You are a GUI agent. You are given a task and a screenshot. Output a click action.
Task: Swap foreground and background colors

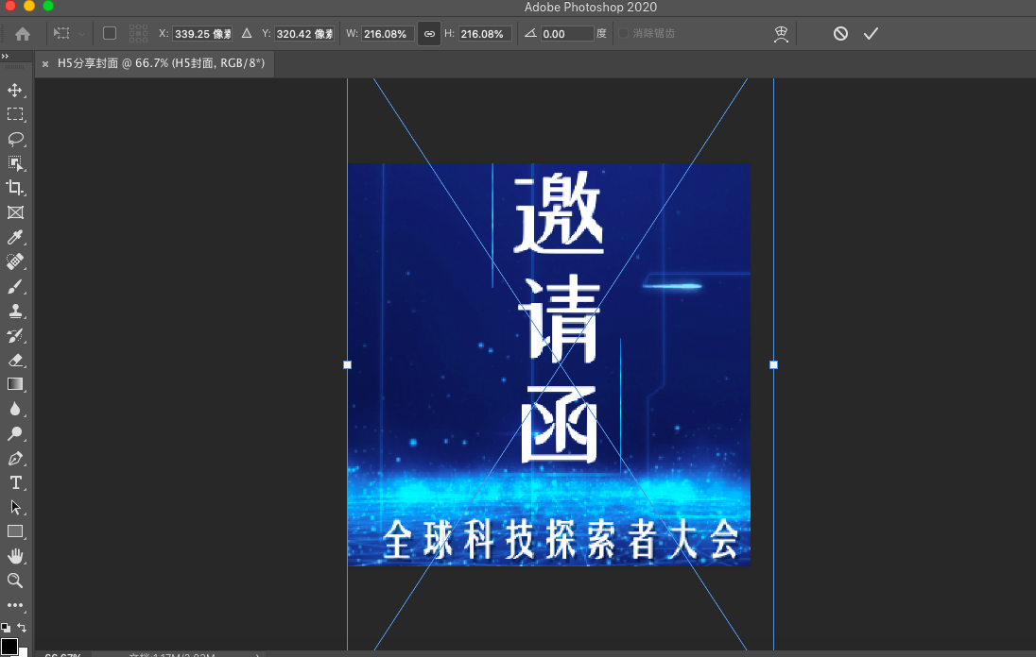pyautogui.click(x=22, y=628)
